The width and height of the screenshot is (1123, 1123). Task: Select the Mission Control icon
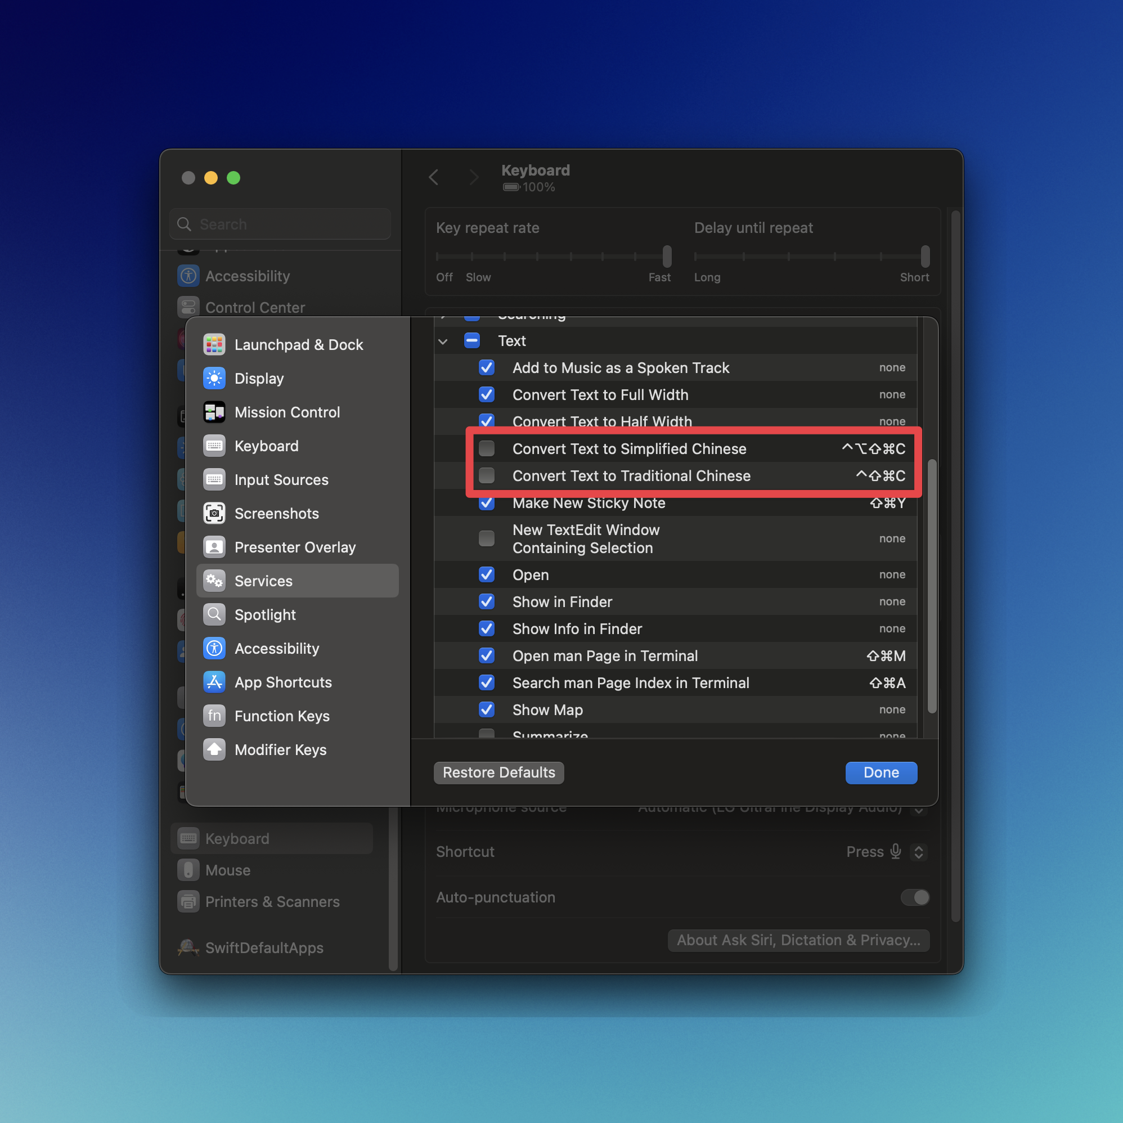point(214,412)
